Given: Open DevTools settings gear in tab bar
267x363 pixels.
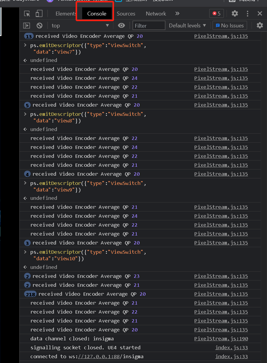Looking at the screenshot, I should point(235,13).
